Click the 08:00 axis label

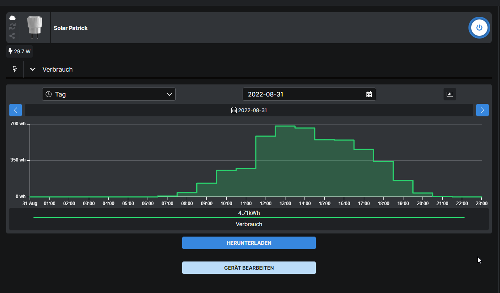[x=187, y=203]
